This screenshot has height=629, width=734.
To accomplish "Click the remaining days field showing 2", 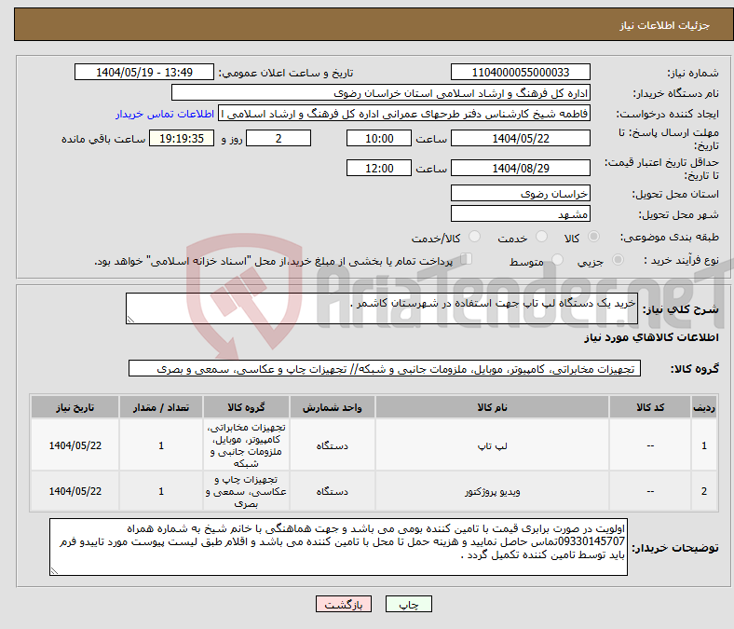I will 279,138.
